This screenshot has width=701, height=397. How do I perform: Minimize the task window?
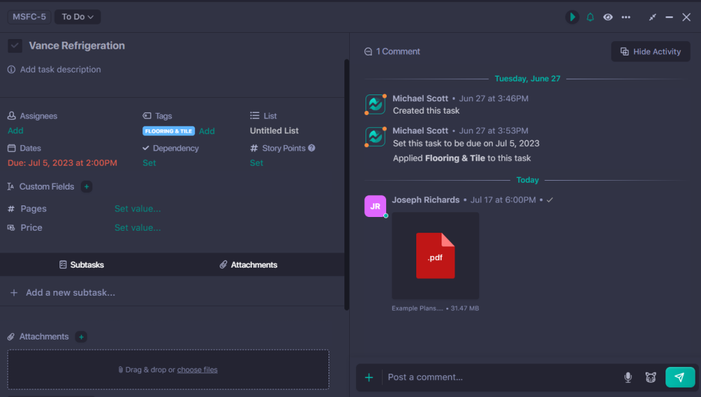click(670, 17)
